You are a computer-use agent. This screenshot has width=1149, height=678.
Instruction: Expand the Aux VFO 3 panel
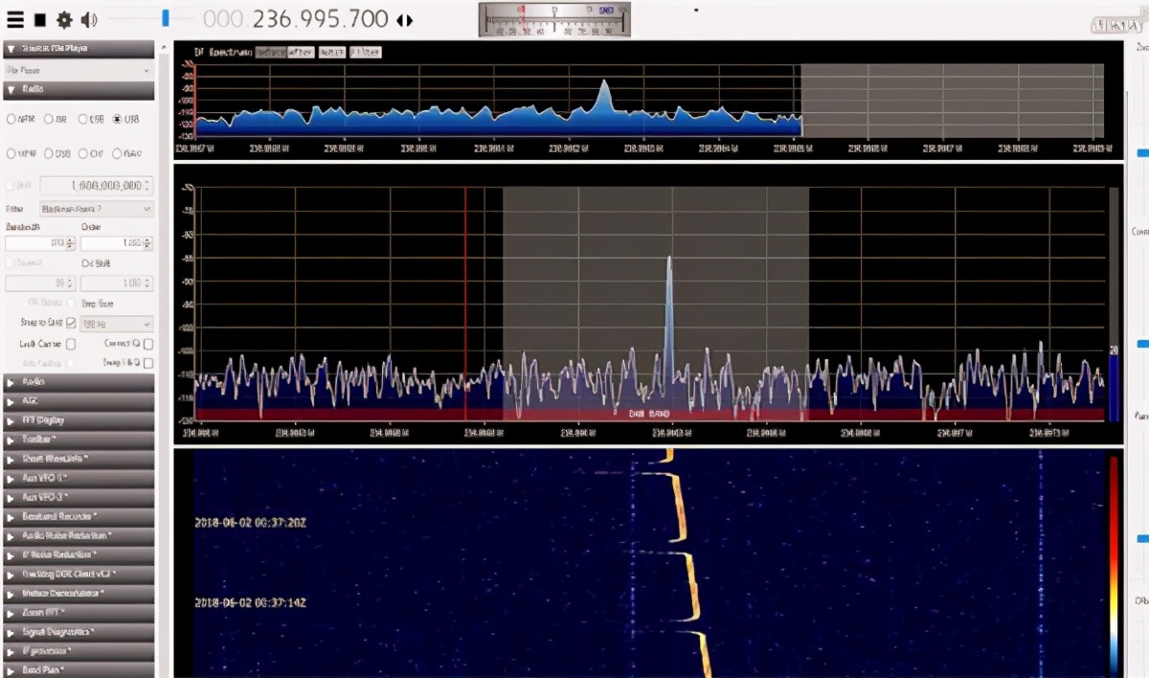coord(79,497)
